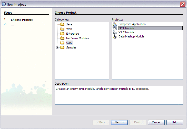Viewport: 187px width, 129px height.
Task: Click the Next > button
Action: point(119,122)
